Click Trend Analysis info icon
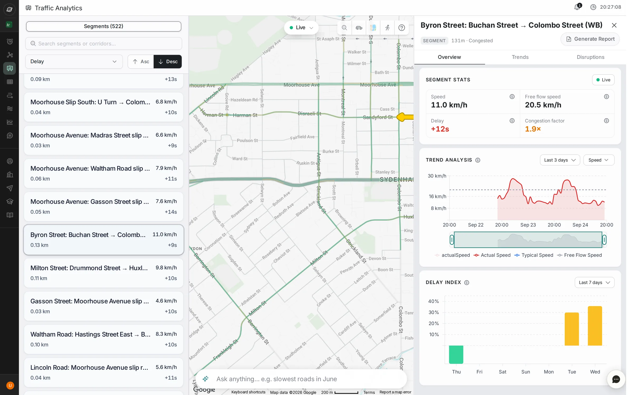This screenshot has width=632, height=395. pos(478,160)
